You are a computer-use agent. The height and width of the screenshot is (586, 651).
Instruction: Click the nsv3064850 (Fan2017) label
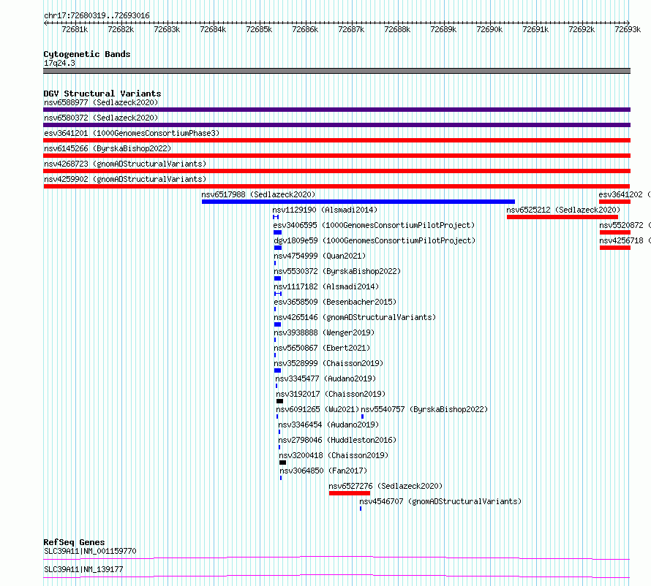tap(323, 471)
